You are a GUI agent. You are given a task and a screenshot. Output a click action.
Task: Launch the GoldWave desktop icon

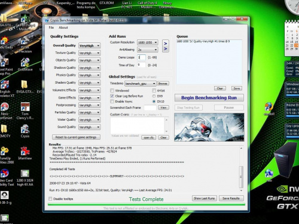tap(25, 65)
